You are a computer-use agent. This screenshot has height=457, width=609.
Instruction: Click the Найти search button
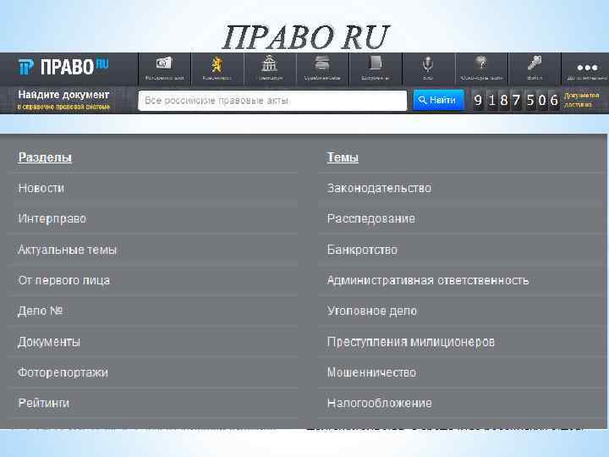coord(438,100)
